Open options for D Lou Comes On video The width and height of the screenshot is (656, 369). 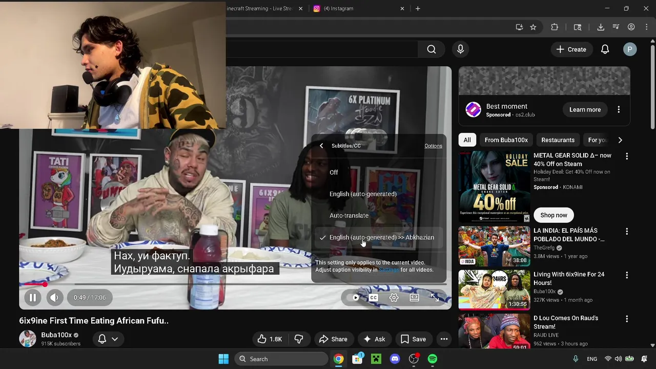626,319
